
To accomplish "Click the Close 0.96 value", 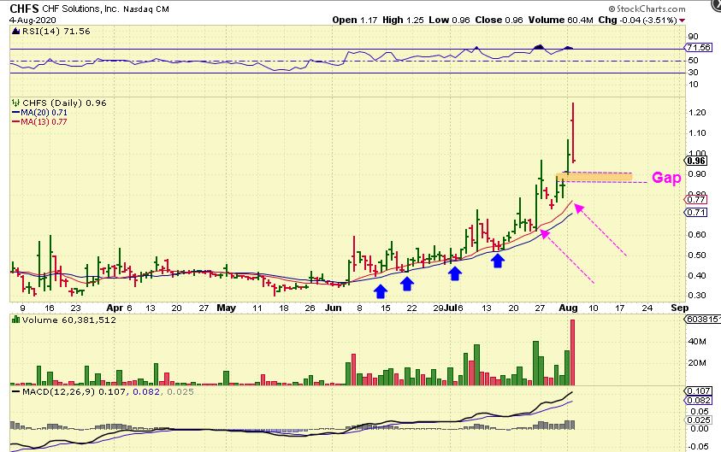I will click(499, 20).
